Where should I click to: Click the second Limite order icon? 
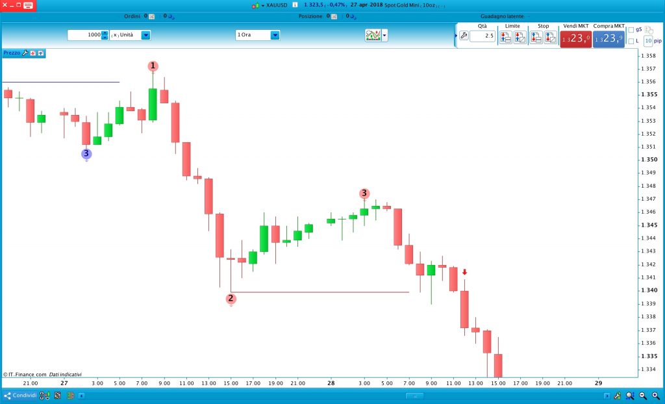520,37
